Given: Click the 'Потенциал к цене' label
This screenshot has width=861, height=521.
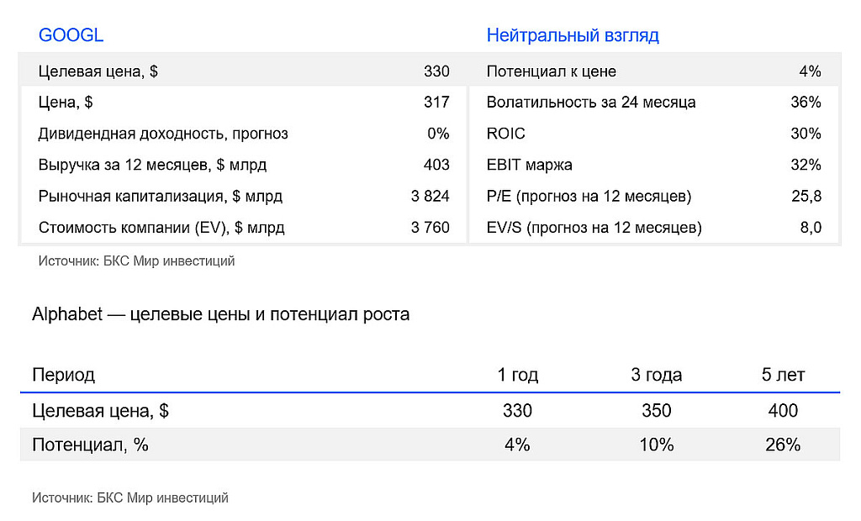Looking at the screenshot, I should [x=551, y=71].
